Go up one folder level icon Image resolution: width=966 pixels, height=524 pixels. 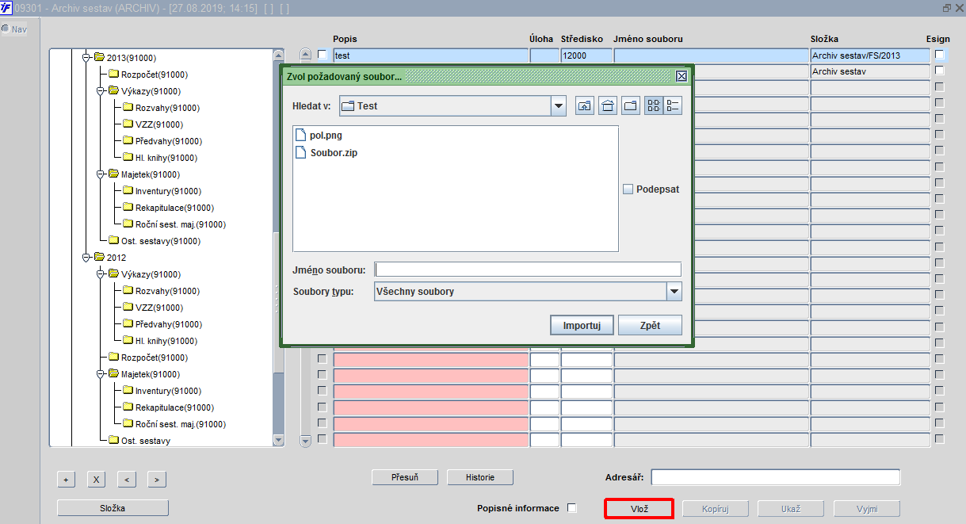point(585,105)
